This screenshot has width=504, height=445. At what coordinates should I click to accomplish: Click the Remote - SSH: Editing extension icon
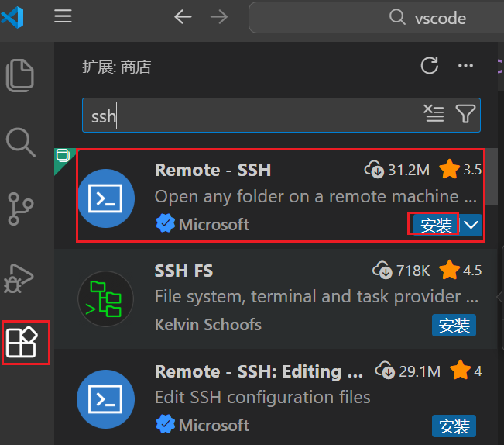coord(106,399)
